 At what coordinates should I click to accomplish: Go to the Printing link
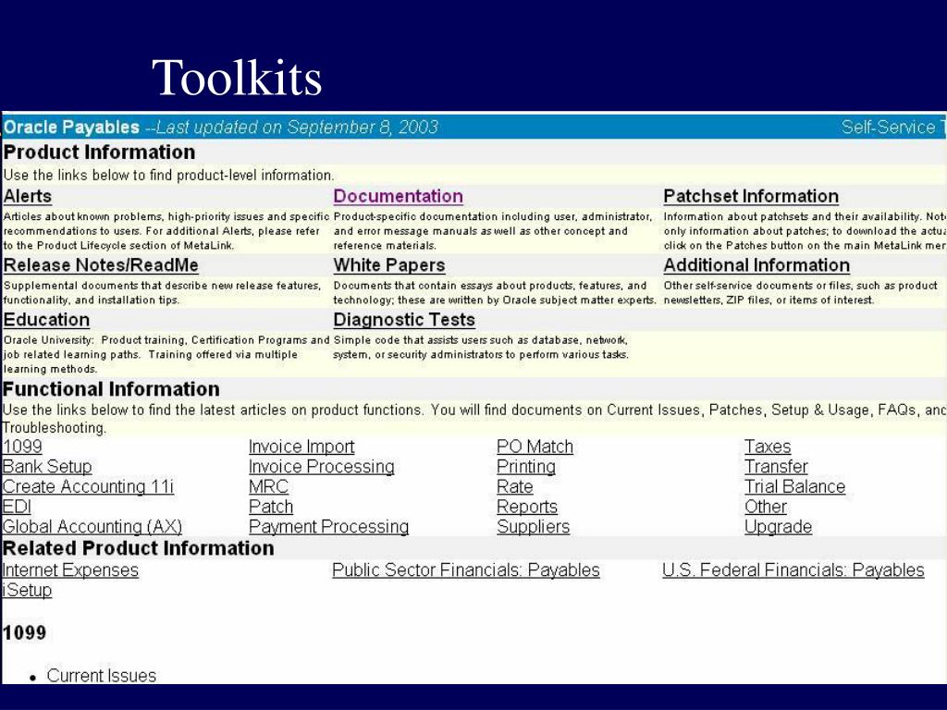[x=526, y=467]
